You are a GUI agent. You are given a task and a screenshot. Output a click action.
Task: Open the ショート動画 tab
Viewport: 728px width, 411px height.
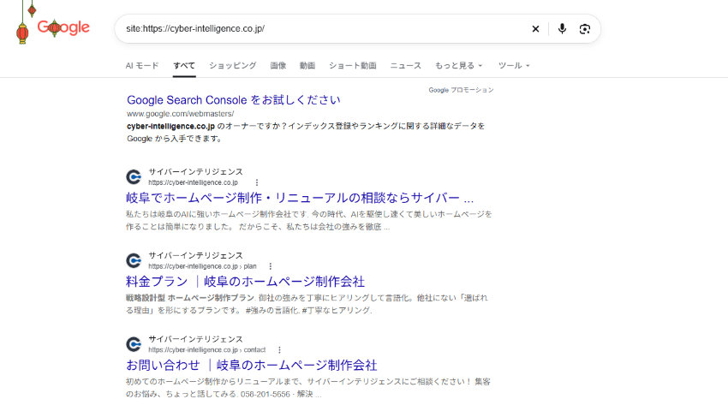coord(352,65)
